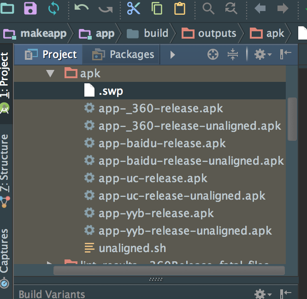Show more view tabs with the arrow

[x=172, y=55]
